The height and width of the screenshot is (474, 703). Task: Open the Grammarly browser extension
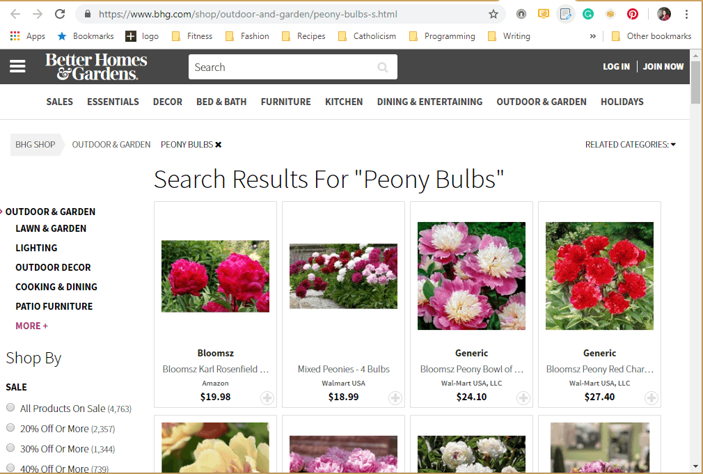pos(588,13)
